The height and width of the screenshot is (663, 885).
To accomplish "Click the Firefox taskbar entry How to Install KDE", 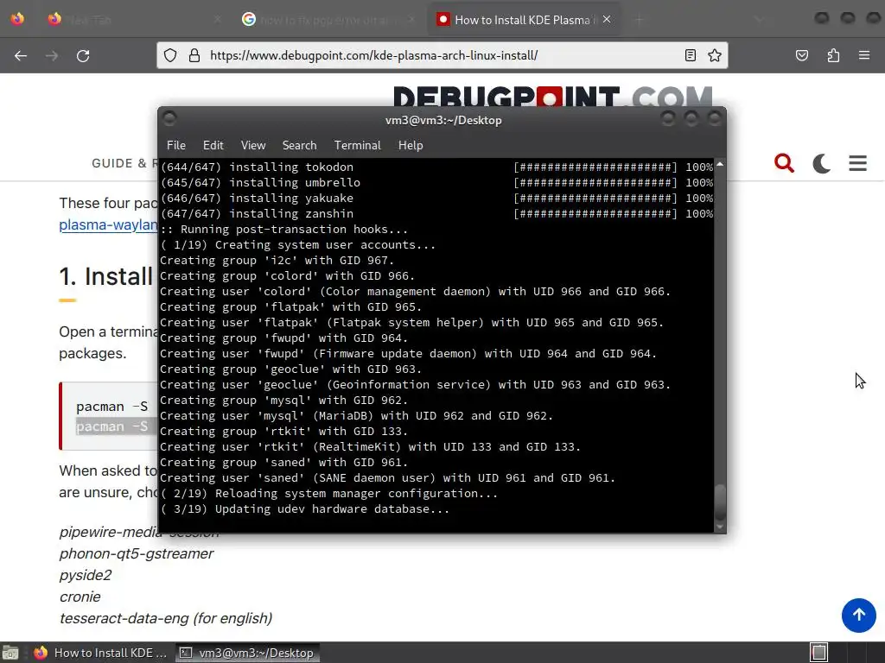I will 100,653.
